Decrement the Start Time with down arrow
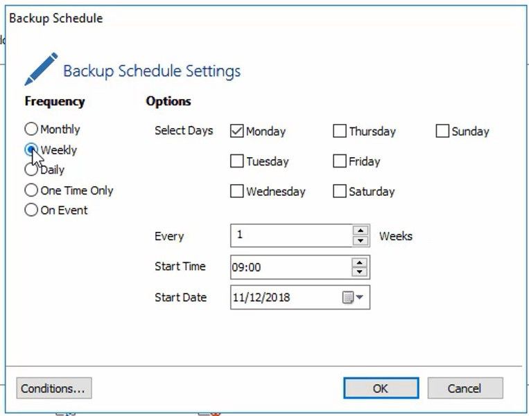Viewport: 529px width, 416px height. [359, 271]
